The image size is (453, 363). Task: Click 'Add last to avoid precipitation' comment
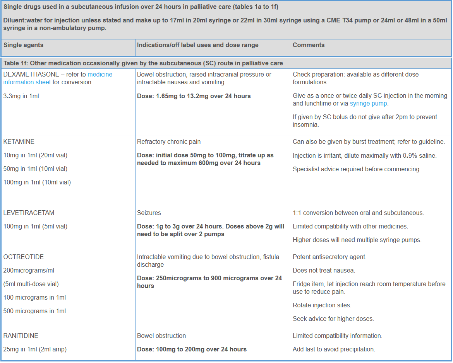[x=334, y=349]
